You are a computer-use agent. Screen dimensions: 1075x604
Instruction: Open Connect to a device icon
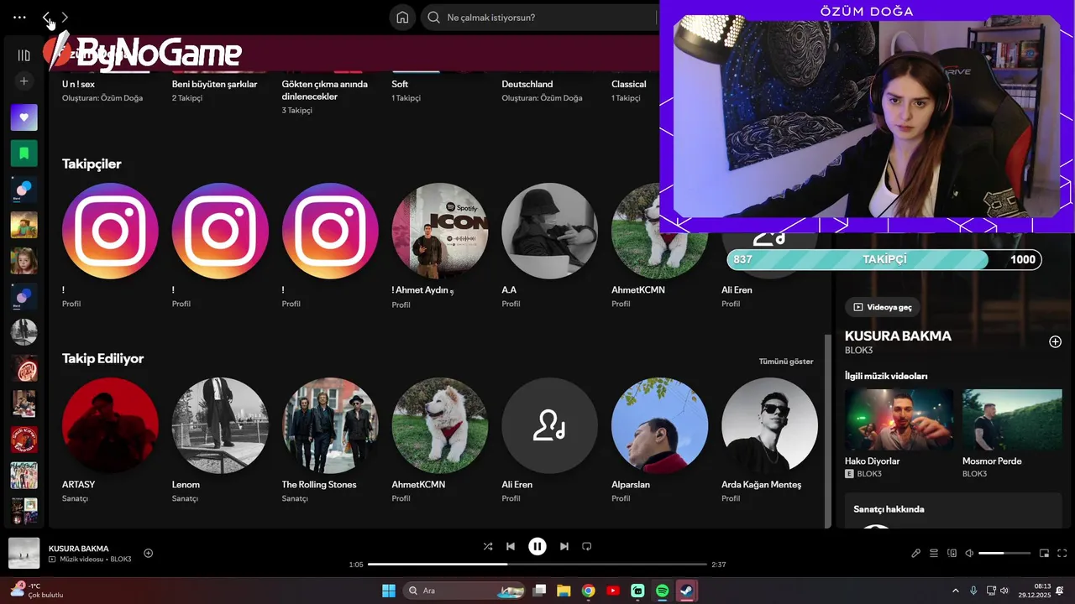tap(952, 553)
